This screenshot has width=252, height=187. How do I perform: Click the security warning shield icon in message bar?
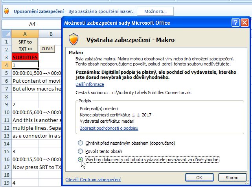[x=6, y=11]
